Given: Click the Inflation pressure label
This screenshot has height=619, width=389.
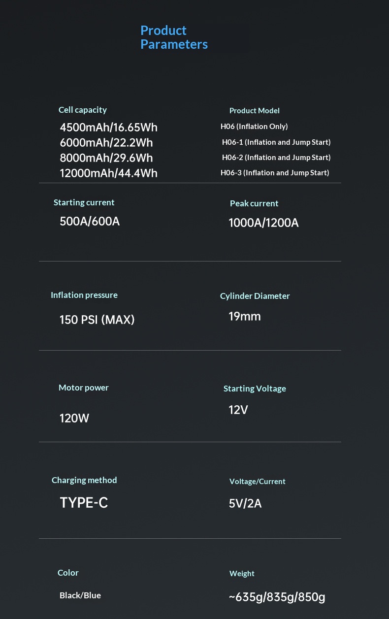Looking at the screenshot, I should pos(84,295).
